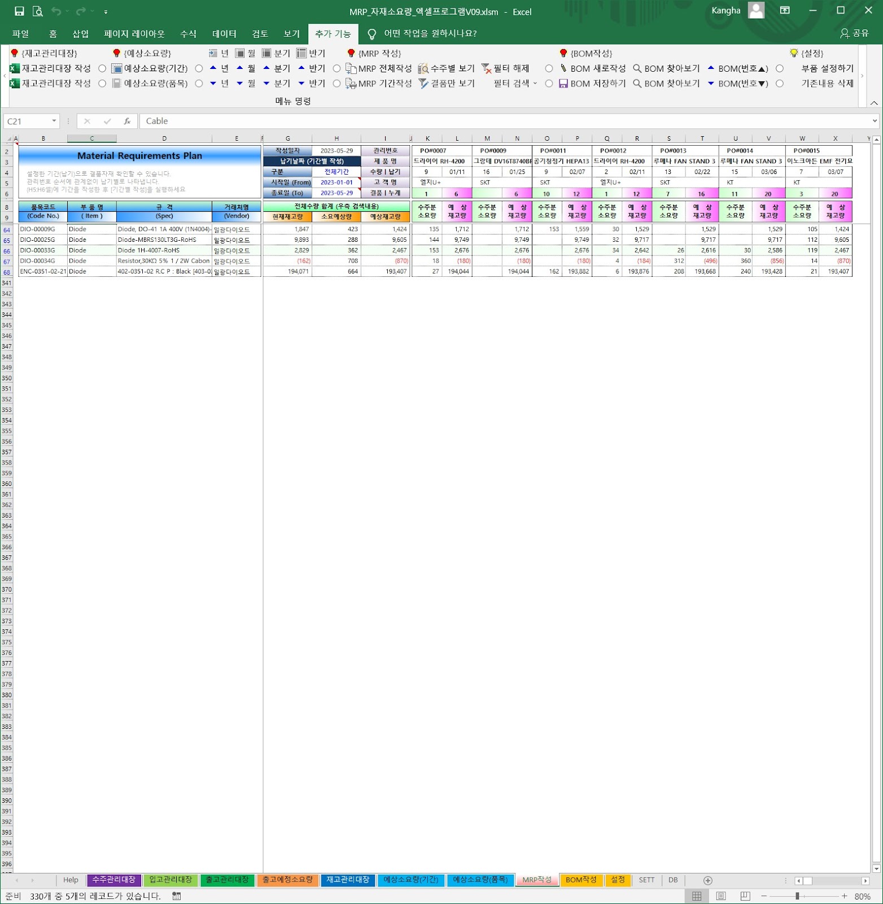Click the Save icon in quick access toolbar

(x=19, y=11)
